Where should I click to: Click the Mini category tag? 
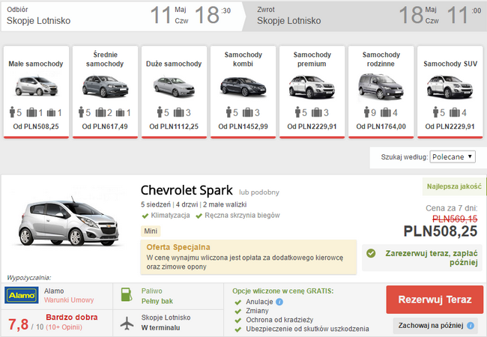pos(151,231)
